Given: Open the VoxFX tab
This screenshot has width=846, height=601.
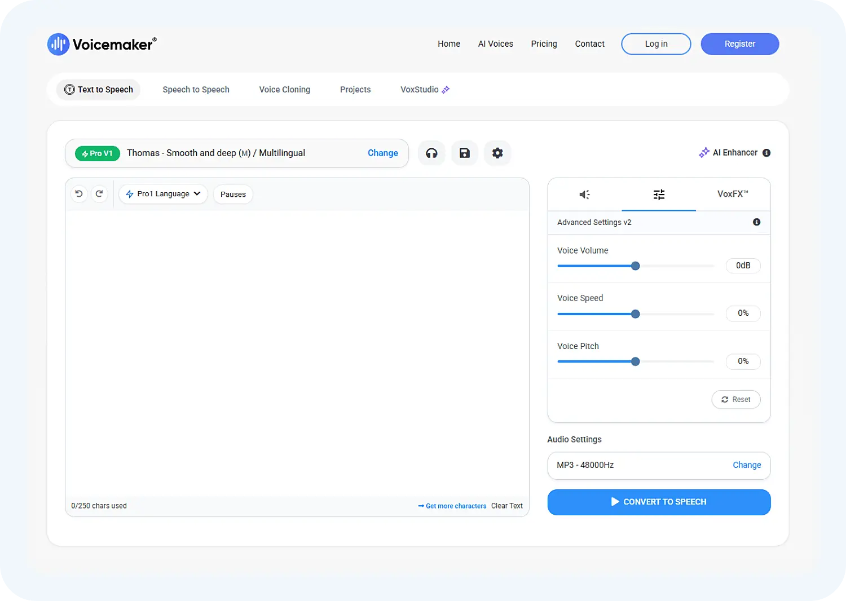Looking at the screenshot, I should (732, 194).
